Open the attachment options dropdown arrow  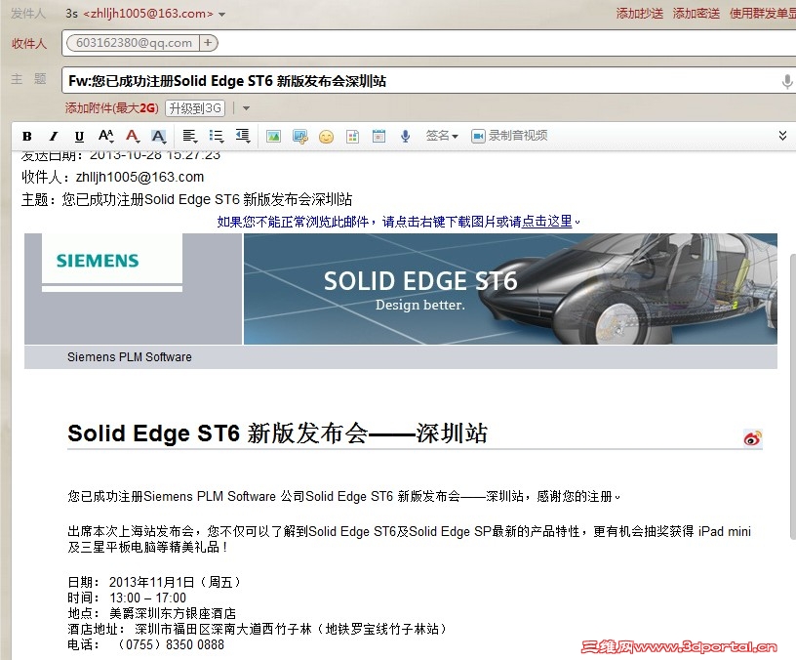tap(246, 108)
